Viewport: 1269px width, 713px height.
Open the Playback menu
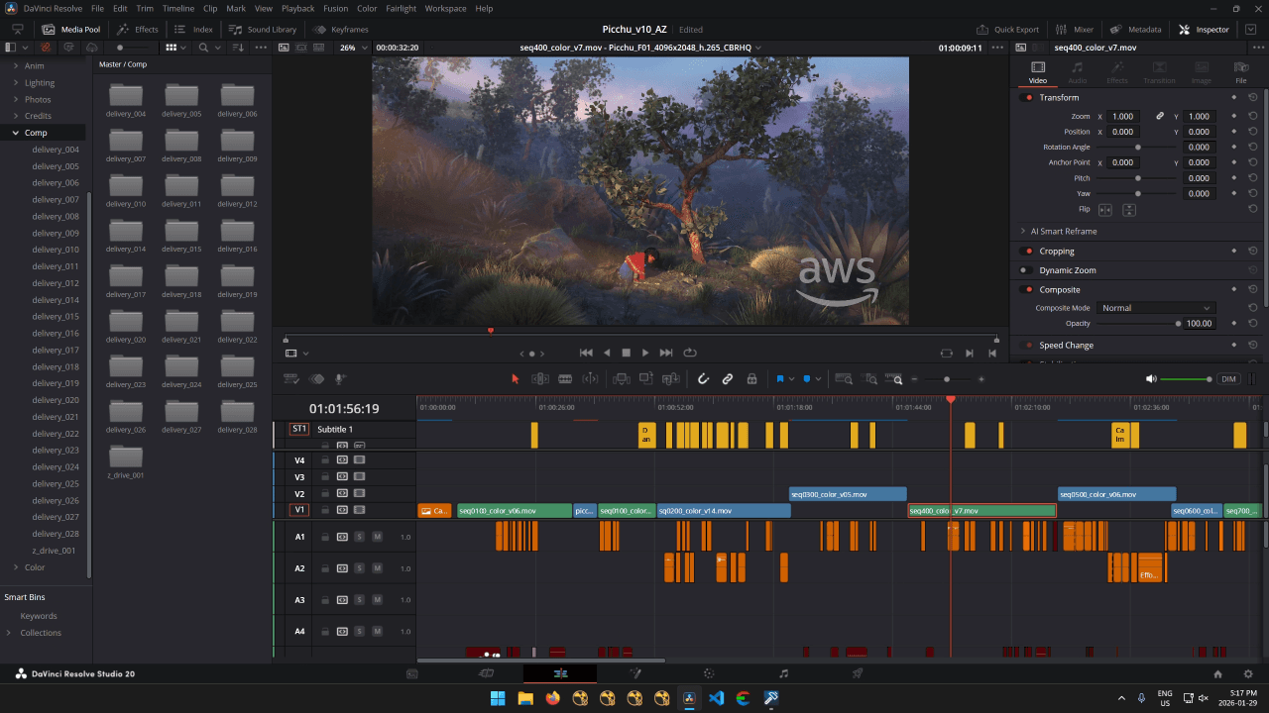click(296, 8)
